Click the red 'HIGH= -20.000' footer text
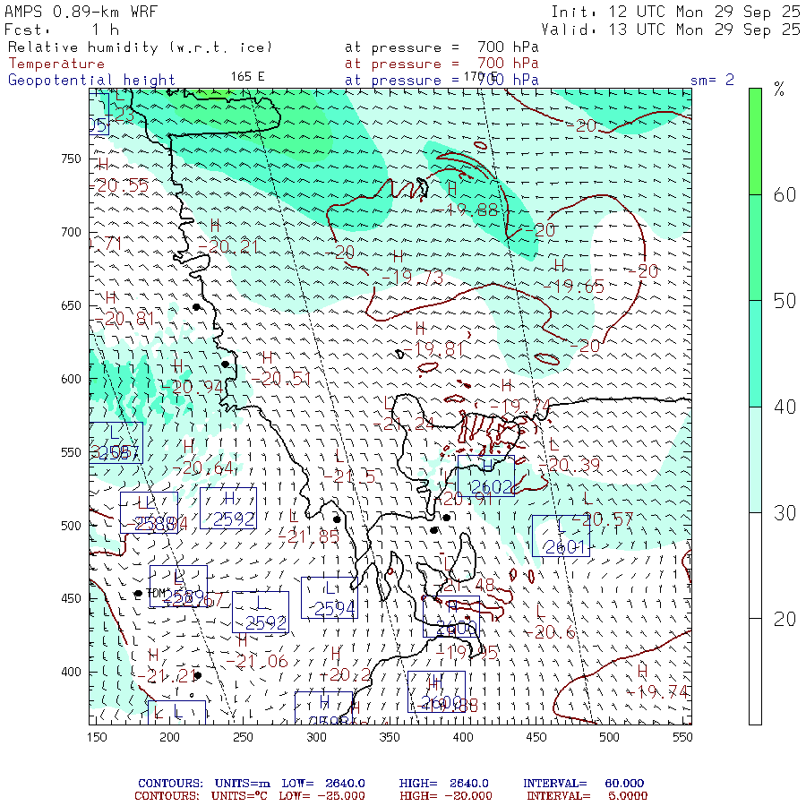 (446, 796)
